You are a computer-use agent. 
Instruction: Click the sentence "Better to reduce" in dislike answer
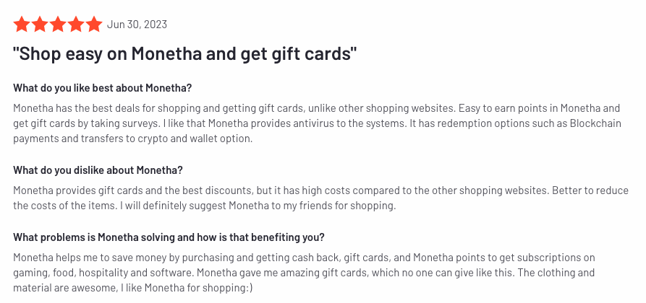(x=590, y=190)
